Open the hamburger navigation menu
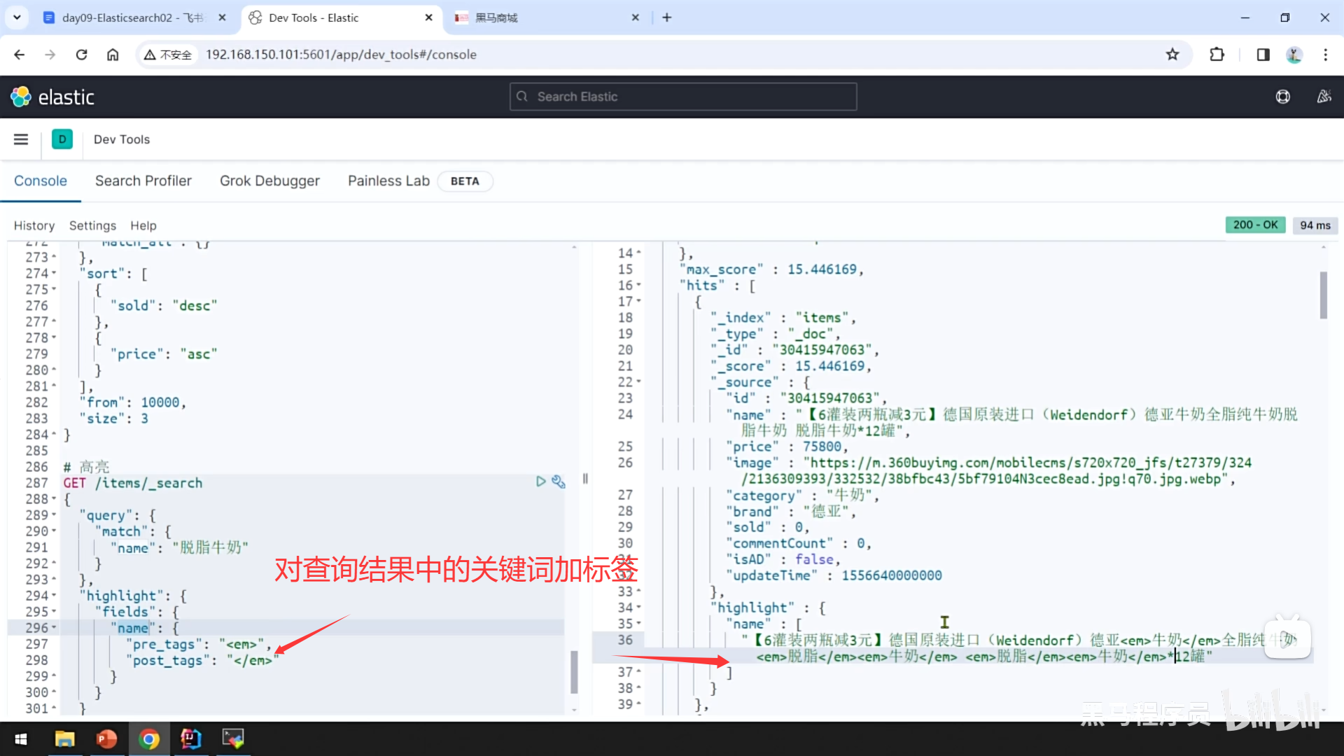This screenshot has height=756, width=1344. 21,139
